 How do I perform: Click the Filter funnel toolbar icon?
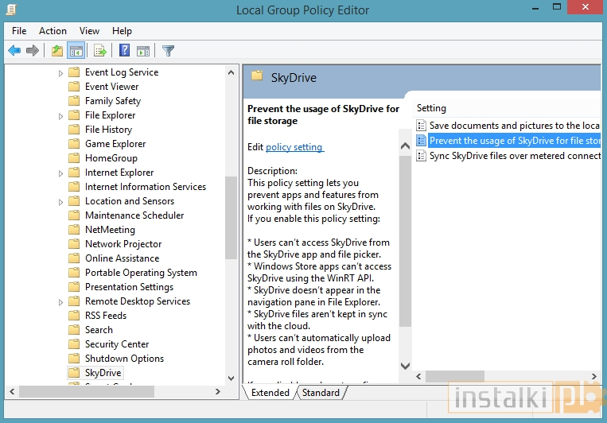click(168, 51)
